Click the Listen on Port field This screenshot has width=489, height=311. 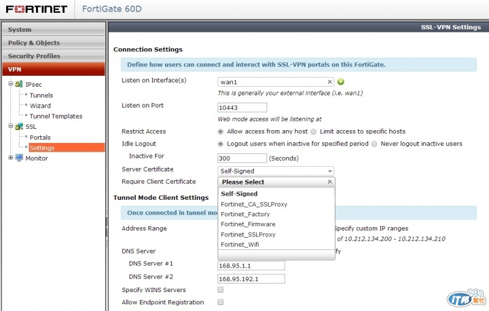pyautogui.click(x=242, y=108)
